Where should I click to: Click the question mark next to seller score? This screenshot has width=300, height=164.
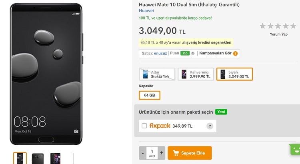click(193, 53)
